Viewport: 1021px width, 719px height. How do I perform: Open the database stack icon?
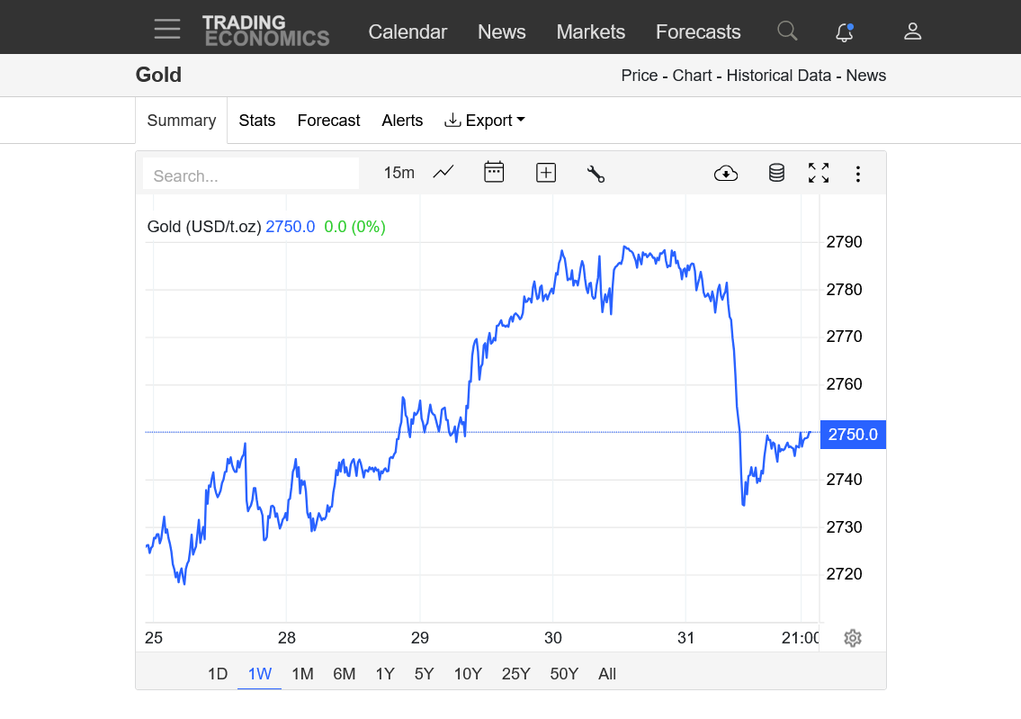[x=776, y=173]
